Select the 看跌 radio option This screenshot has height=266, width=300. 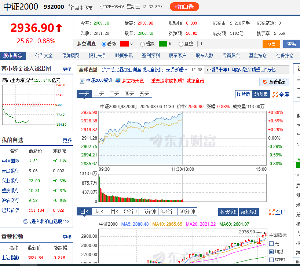point(142,44)
